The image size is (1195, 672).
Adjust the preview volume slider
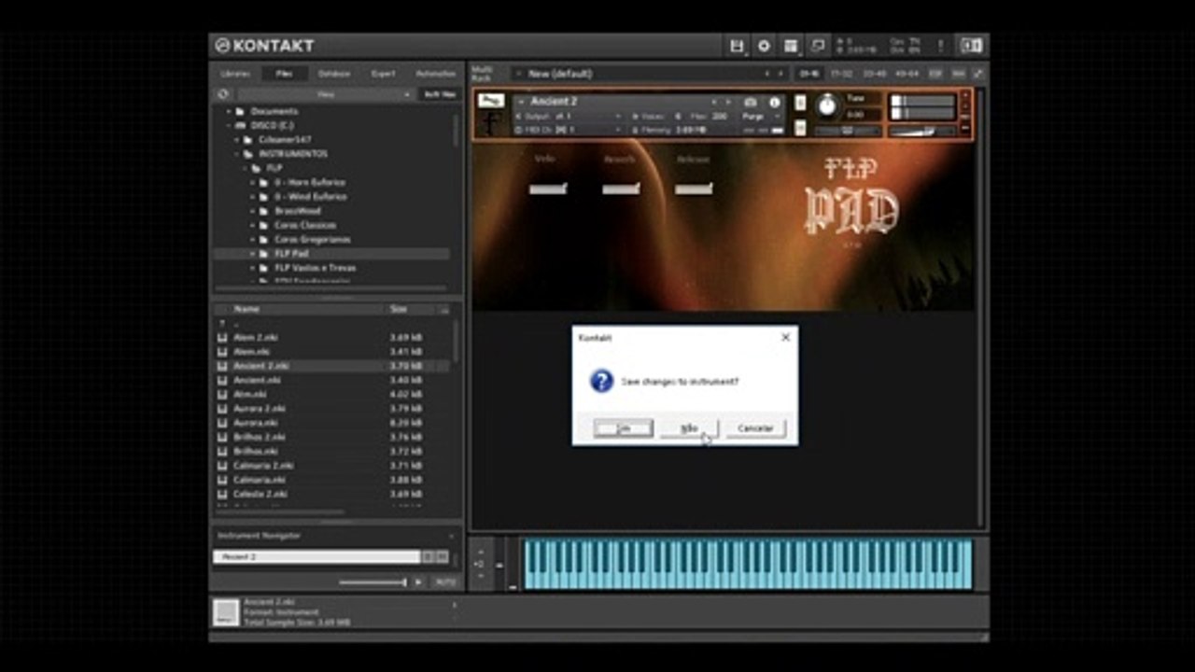[373, 582]
